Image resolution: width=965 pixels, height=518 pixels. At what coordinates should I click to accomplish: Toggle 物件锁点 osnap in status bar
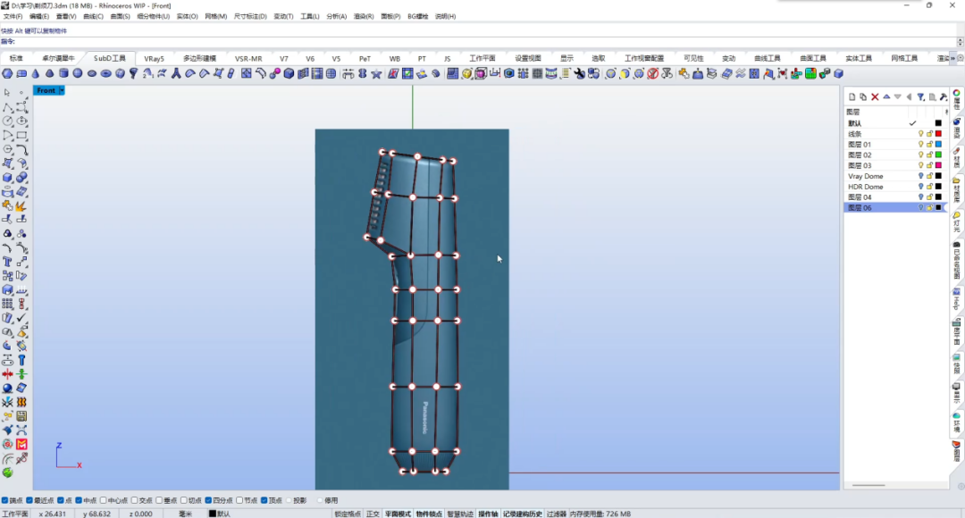click(429, 514)
